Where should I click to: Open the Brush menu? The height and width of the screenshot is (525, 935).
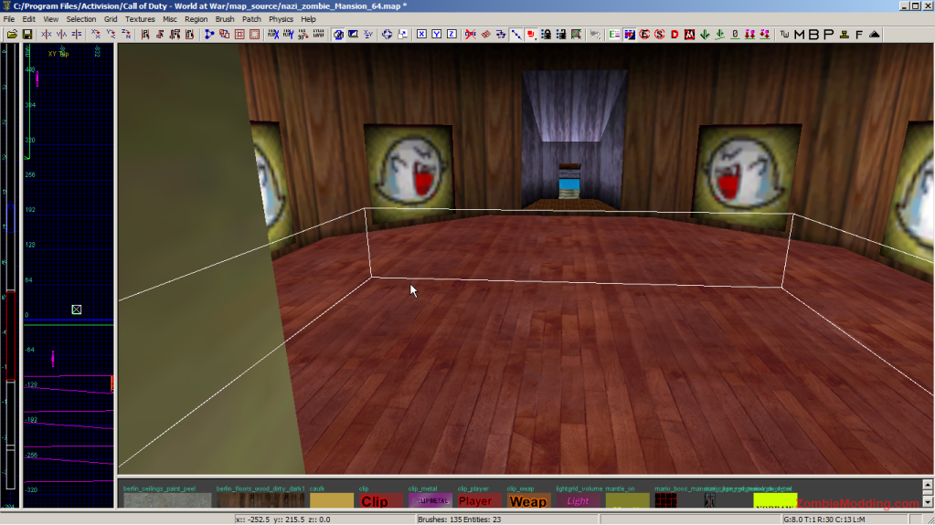[225, 19]
